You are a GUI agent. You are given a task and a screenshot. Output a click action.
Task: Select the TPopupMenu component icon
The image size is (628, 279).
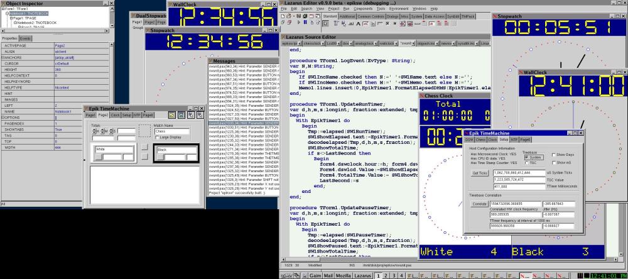[344, 23]
